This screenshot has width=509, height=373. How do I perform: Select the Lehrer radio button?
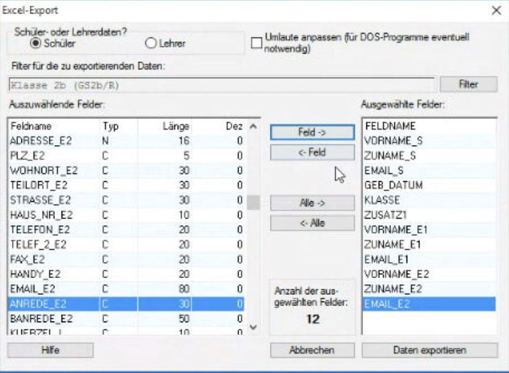coord(151,43)
